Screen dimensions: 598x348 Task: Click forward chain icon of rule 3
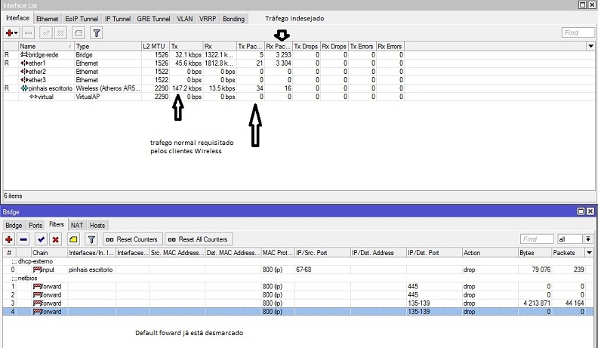click(37, 303)
